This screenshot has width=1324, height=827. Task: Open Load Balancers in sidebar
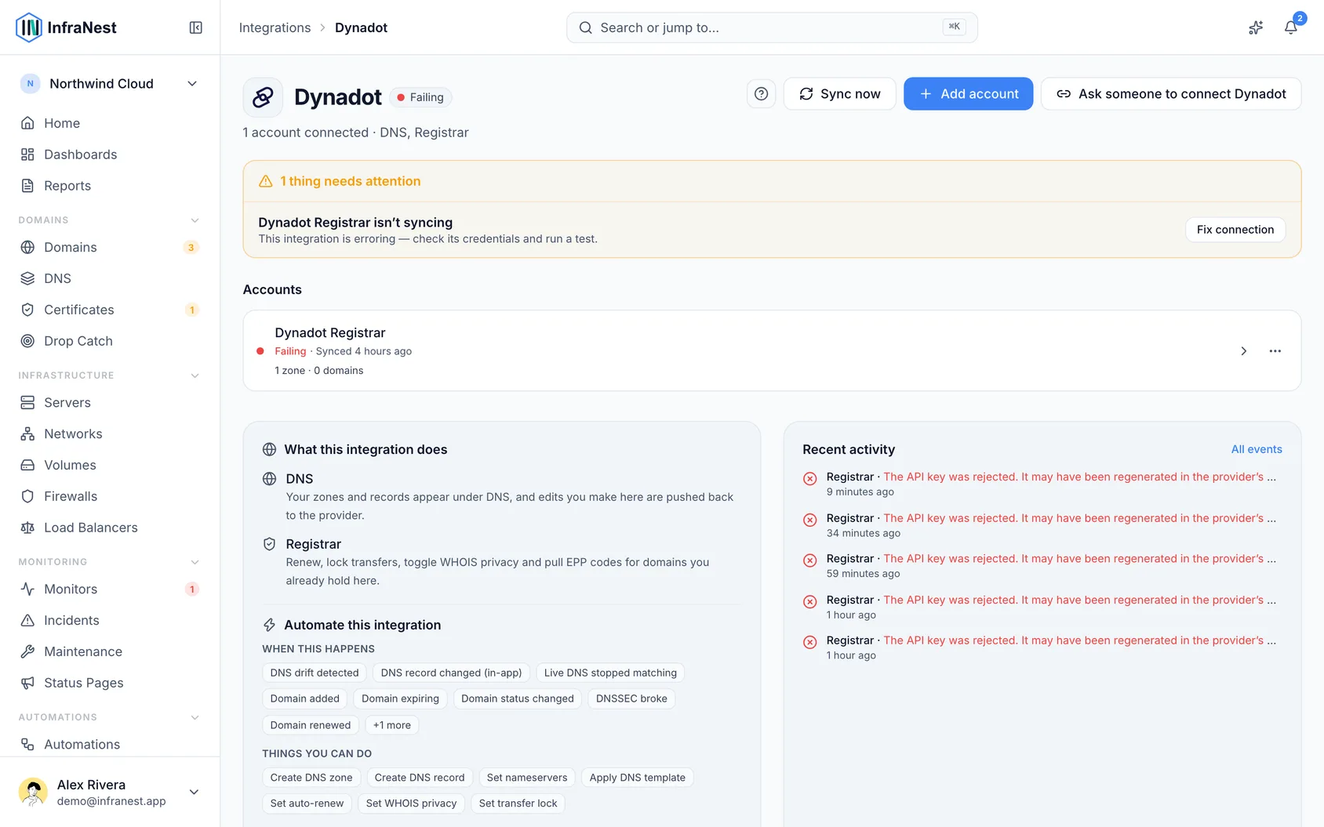[x=110, y=528]
